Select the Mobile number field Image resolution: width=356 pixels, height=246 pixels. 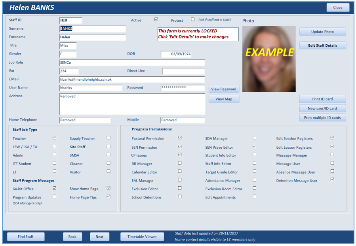183,120
